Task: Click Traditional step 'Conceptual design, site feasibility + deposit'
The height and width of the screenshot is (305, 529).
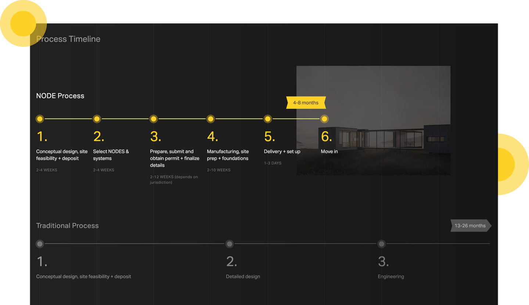Action: coord(83,276)
